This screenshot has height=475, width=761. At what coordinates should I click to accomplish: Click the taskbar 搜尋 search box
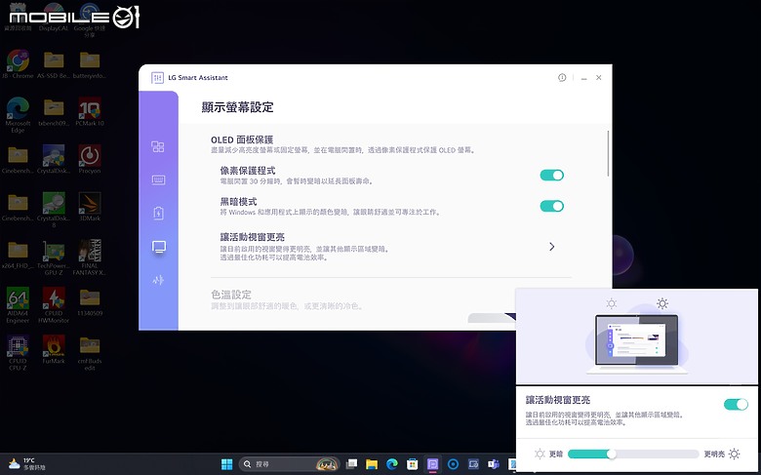(290, 464)
